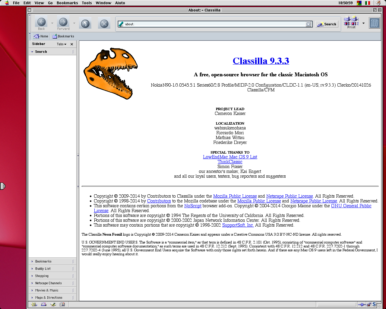This screenshot has width=386, height=309.
Task: Click the NoScript S icon in status bar
Action: click(374, 304)
